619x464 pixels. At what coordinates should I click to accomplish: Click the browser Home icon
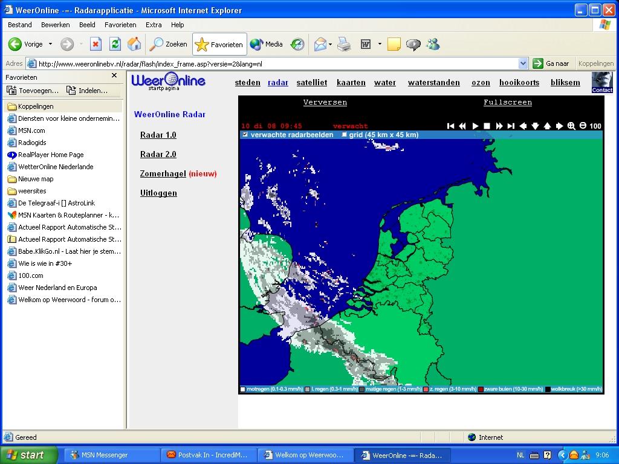point(134,44)
